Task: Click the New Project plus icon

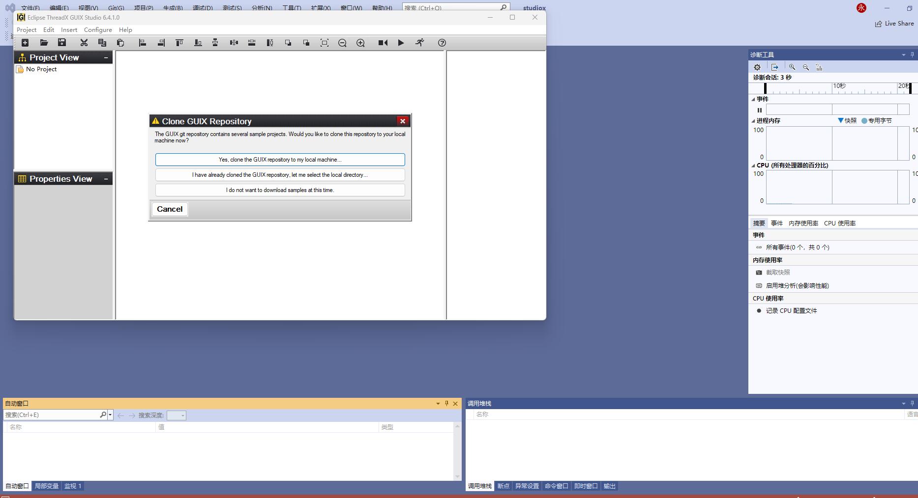Action: coord(25,43)
